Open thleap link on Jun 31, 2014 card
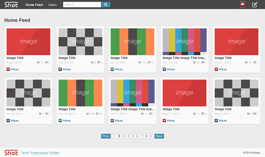Image resolution: width=265 pixels, height=157 pixels. click(x=223, y=69)
